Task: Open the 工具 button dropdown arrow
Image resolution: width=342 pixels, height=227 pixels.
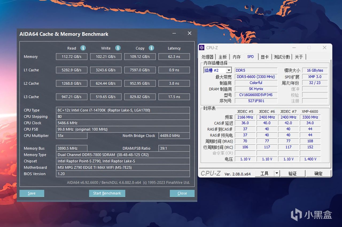Action: [277, 173]
